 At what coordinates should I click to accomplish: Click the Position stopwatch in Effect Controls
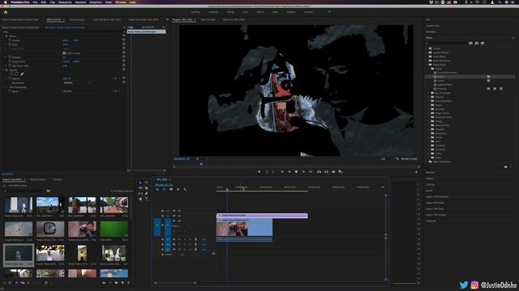[10, 40]
